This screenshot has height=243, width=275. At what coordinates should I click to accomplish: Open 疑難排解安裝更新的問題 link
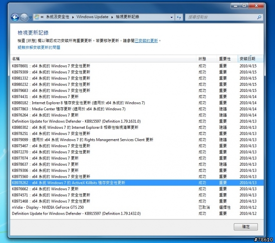coord(39,47)
